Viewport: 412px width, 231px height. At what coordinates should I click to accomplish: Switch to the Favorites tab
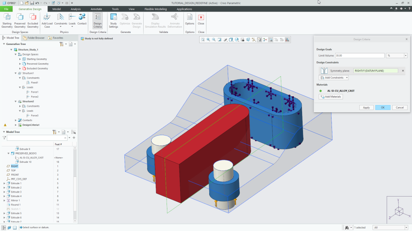(56, 38)
